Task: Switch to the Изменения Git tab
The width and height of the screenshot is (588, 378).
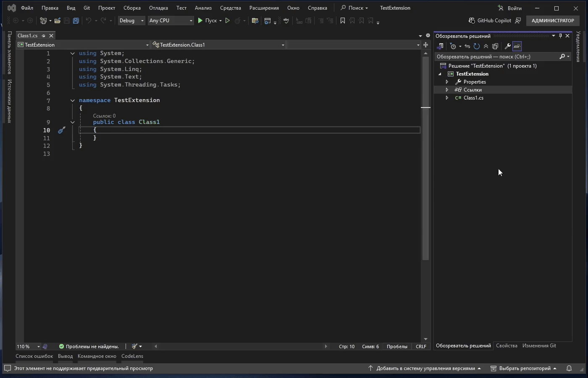Action: (x=539, y=346)
